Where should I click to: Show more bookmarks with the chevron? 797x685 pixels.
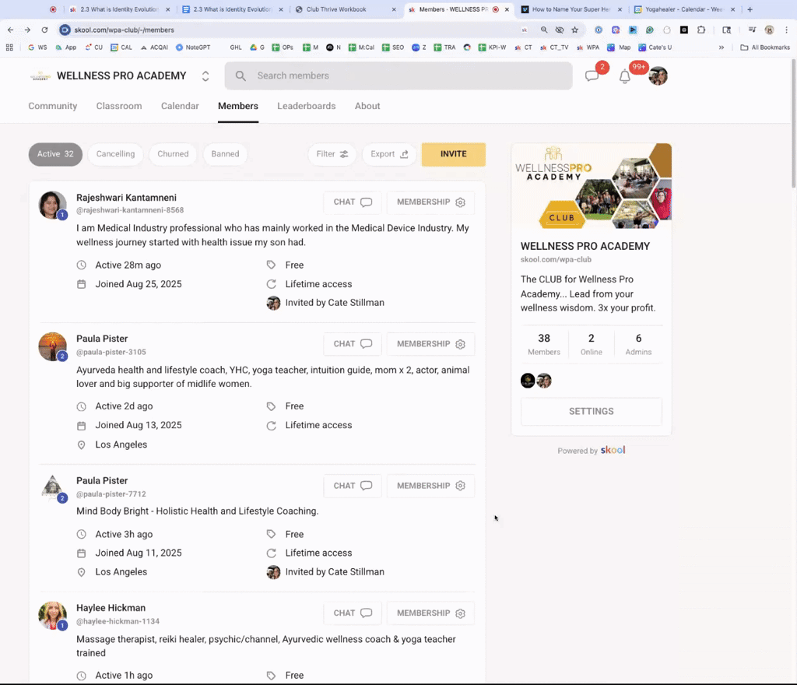(x=722, y=47)
